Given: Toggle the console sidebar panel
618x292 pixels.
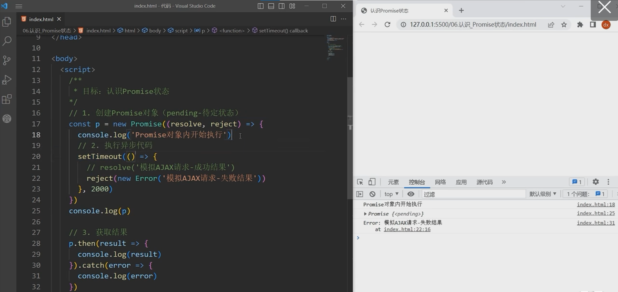Looking at the screenshot, I should click(360, 194).
